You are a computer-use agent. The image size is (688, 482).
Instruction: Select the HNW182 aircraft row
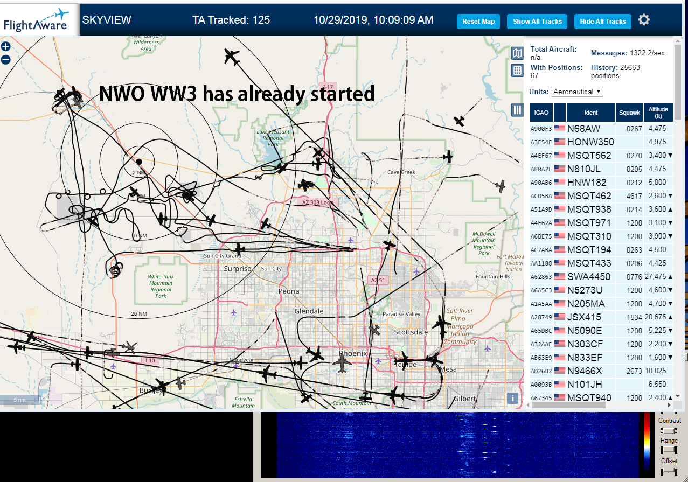(602, 183)
